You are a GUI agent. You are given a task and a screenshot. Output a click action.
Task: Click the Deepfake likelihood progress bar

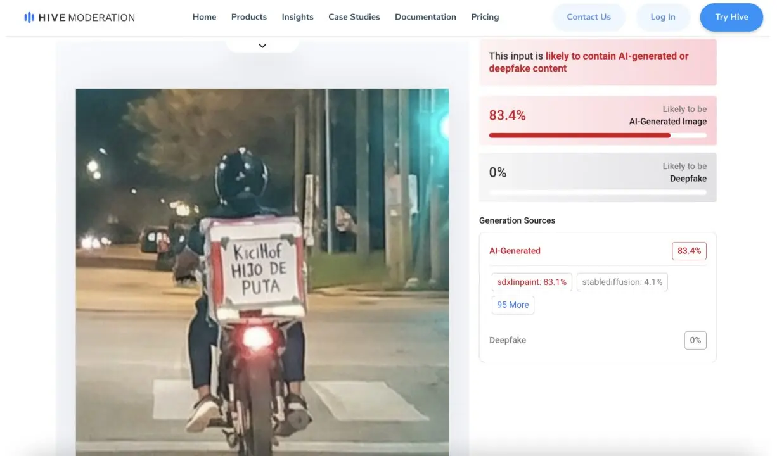[597, 192]
